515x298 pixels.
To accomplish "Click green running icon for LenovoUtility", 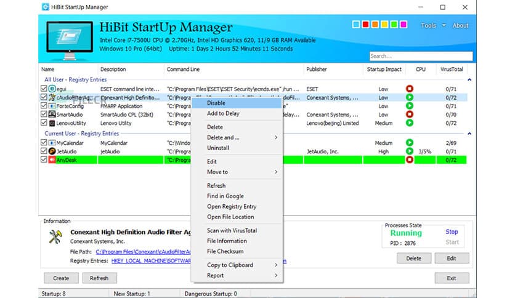I will click(x=409, y=123).
